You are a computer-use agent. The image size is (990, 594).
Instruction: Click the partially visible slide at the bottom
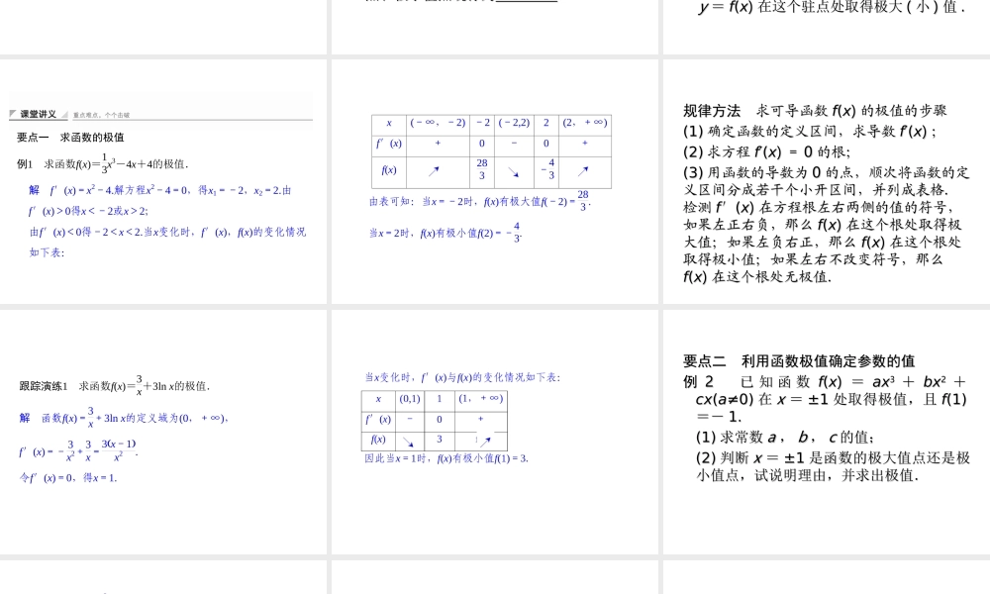click(163, 579)
